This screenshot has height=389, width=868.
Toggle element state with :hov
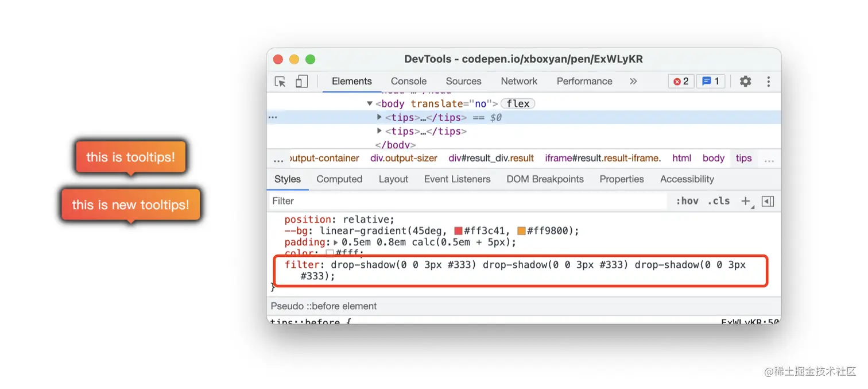click(687, 201)
